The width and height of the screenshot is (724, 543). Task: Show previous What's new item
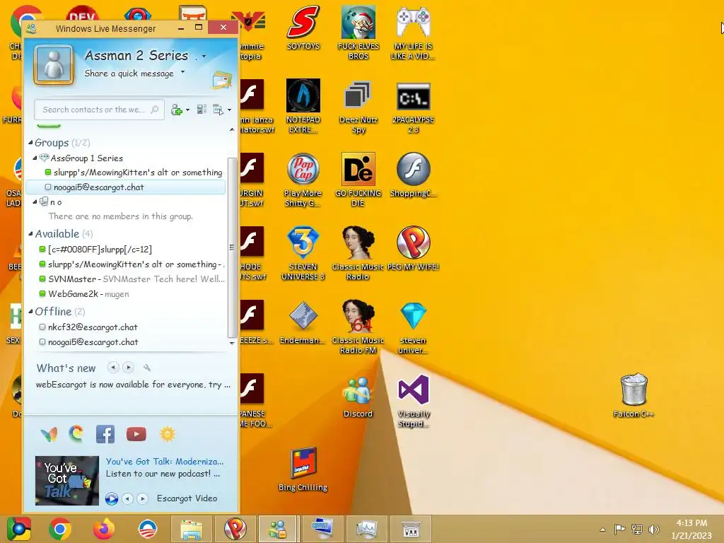pos(113,368)
